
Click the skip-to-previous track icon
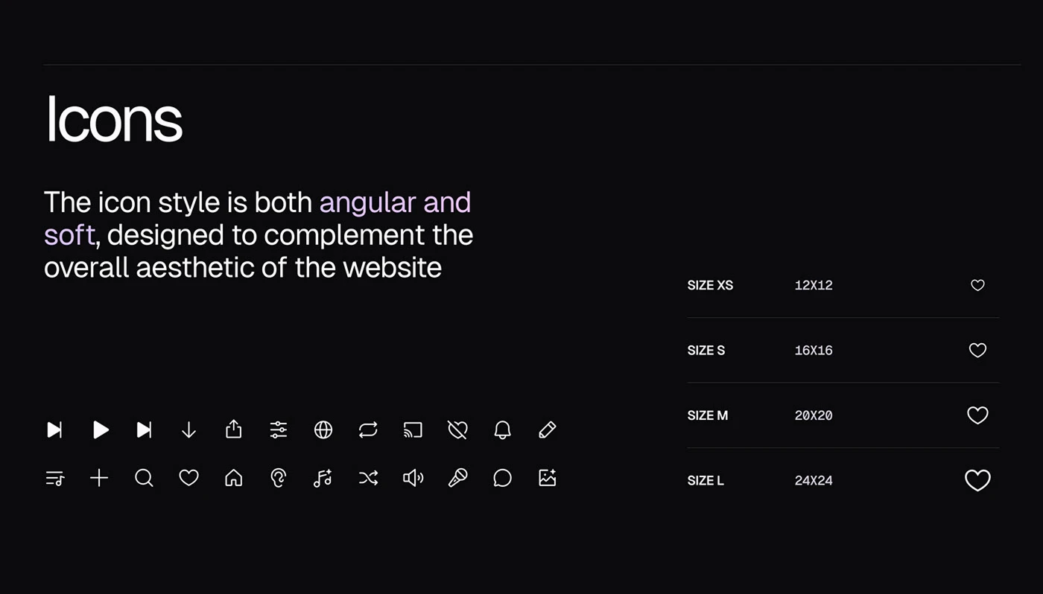(54, 429)
